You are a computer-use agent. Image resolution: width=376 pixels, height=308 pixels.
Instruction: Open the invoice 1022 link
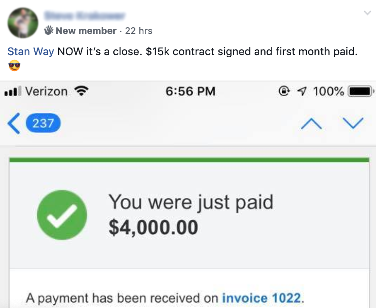pyautogui.click(x=262, y=297)
